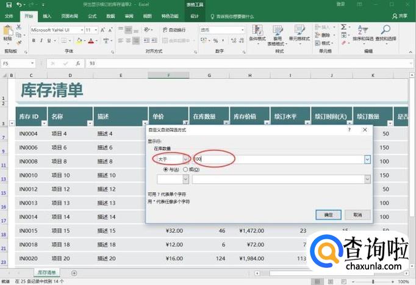Click the Orientation text-angle icon
The width and height of the screenshot is (416, 285).
coord(147,30)
